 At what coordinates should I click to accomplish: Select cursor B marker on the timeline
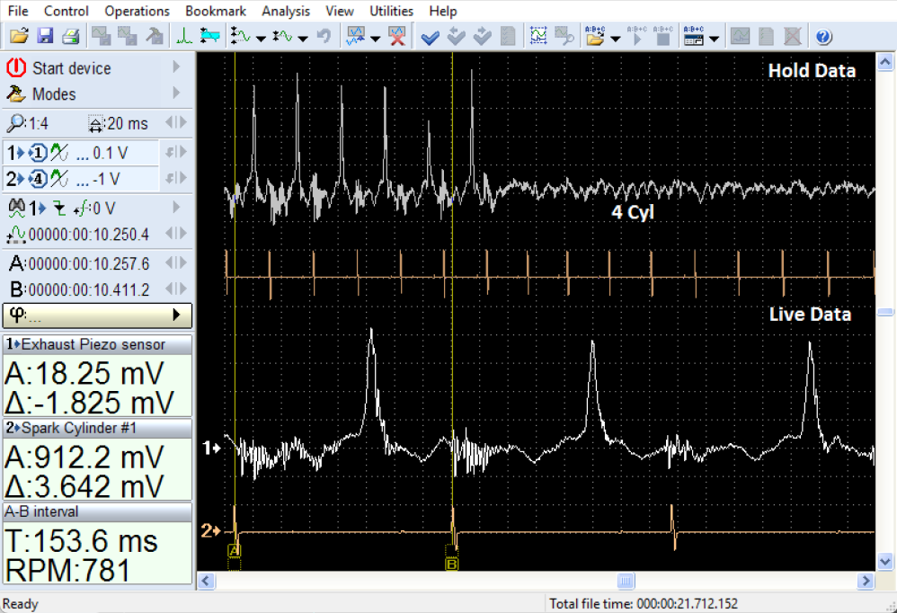tap(451, 564)
